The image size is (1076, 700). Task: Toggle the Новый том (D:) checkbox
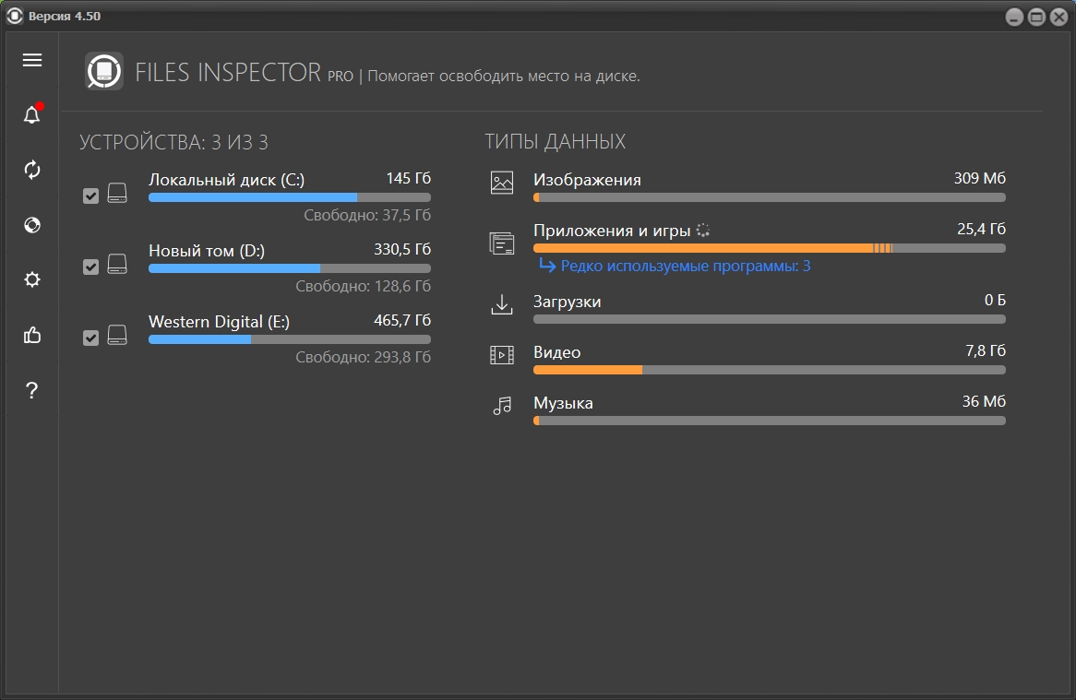click(x=90, y=267)
